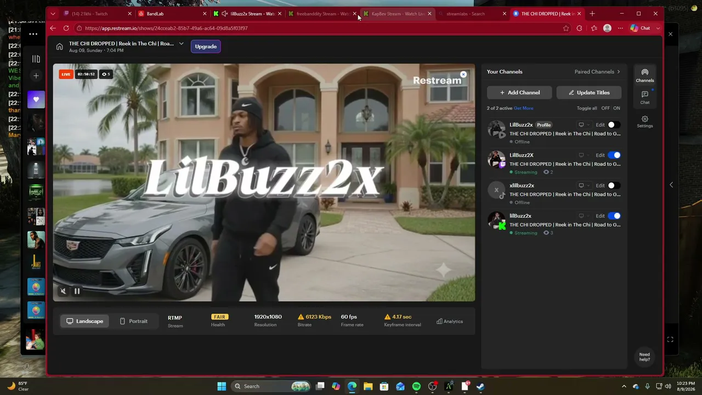
Task: Go to the Restream home icon
Action: pos(59,47)
